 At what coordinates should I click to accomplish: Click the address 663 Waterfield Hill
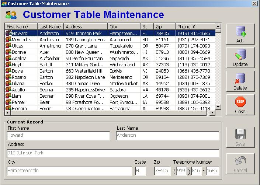click(x=84, y=71)
